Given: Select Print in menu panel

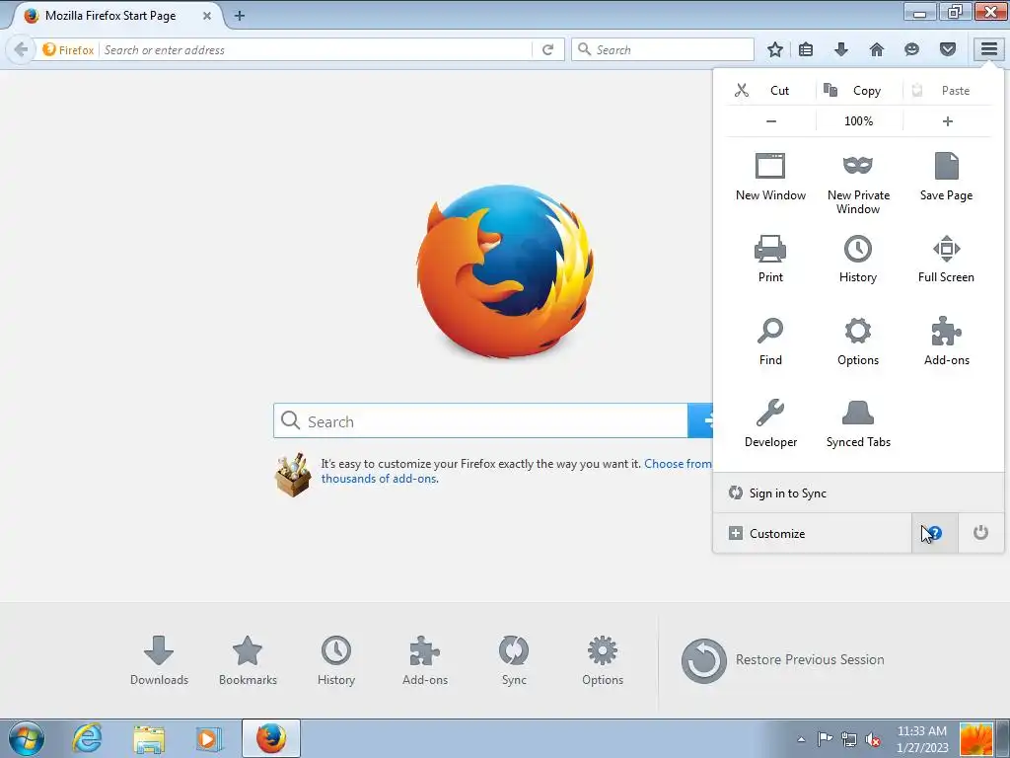Looking at the screenshot, I should (770, 259).
